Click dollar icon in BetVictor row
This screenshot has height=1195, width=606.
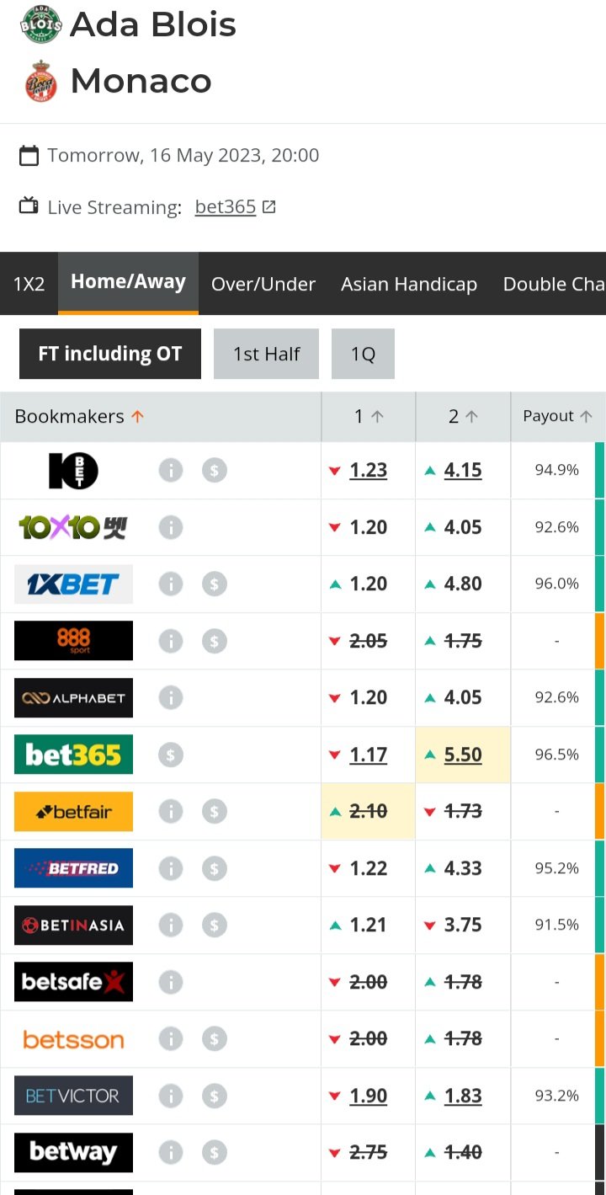click(215, 1096)
